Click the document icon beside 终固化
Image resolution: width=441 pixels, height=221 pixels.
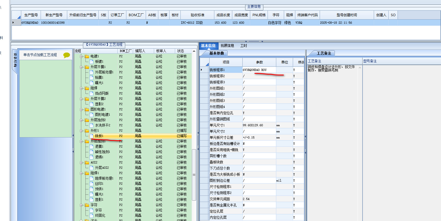[91, 215]
